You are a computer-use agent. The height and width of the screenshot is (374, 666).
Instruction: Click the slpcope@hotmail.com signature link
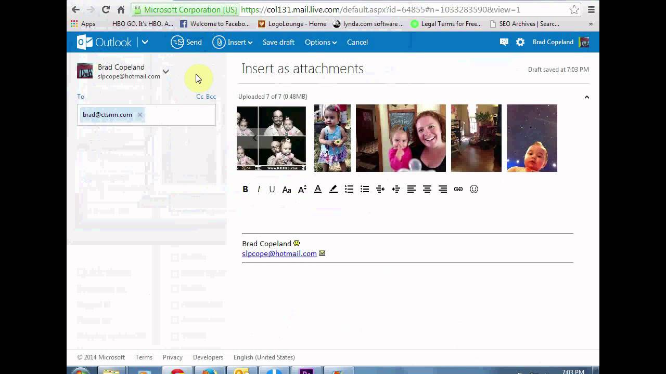[279, 253]
